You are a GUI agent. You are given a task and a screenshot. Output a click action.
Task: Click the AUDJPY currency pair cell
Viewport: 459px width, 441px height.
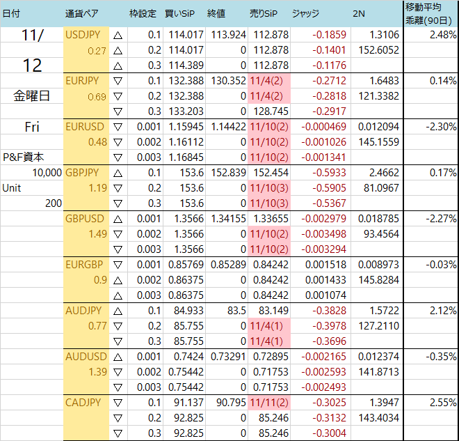click(x=83, y=311)
